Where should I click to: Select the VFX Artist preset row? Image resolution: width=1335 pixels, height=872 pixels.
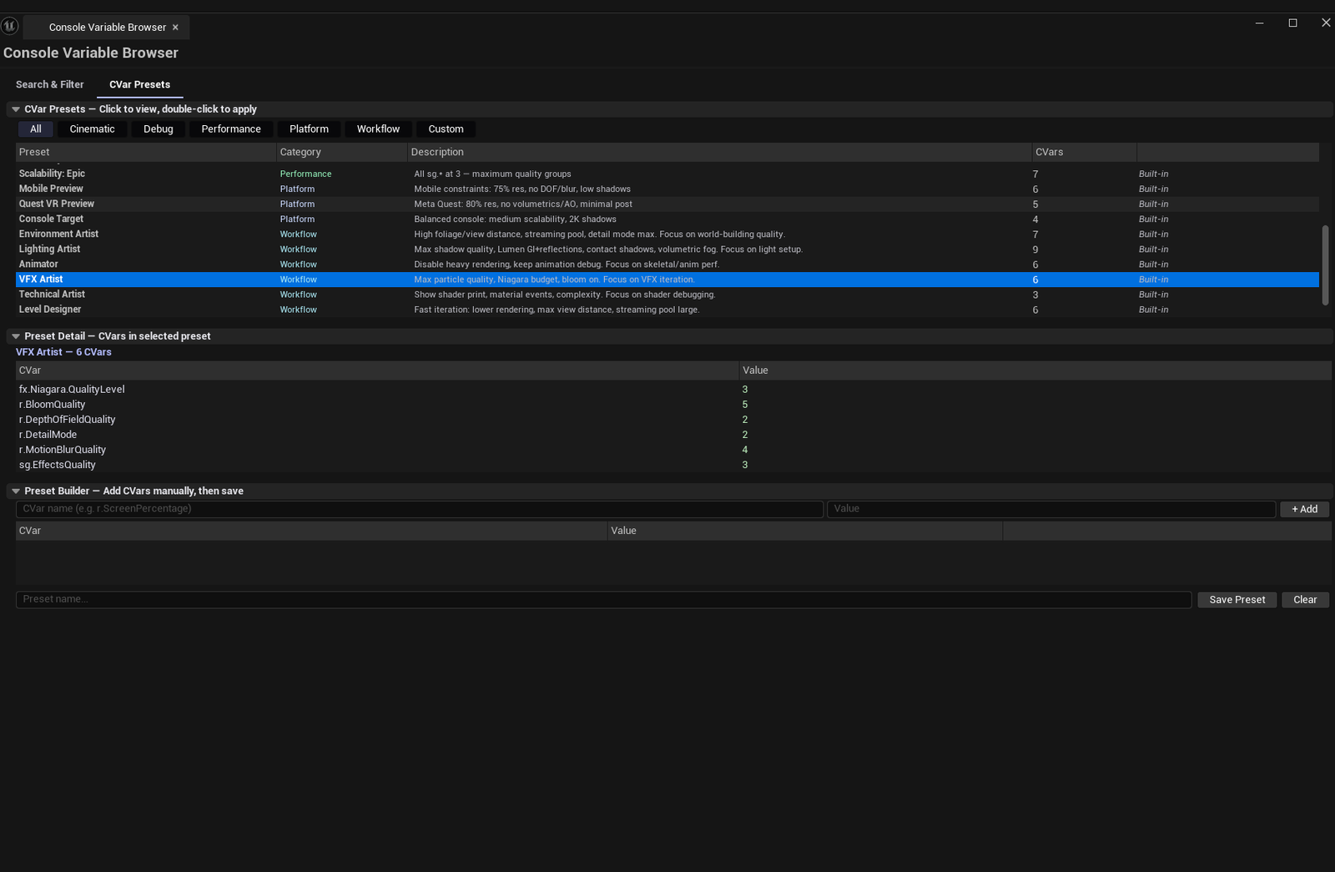(x=667, y=280)
